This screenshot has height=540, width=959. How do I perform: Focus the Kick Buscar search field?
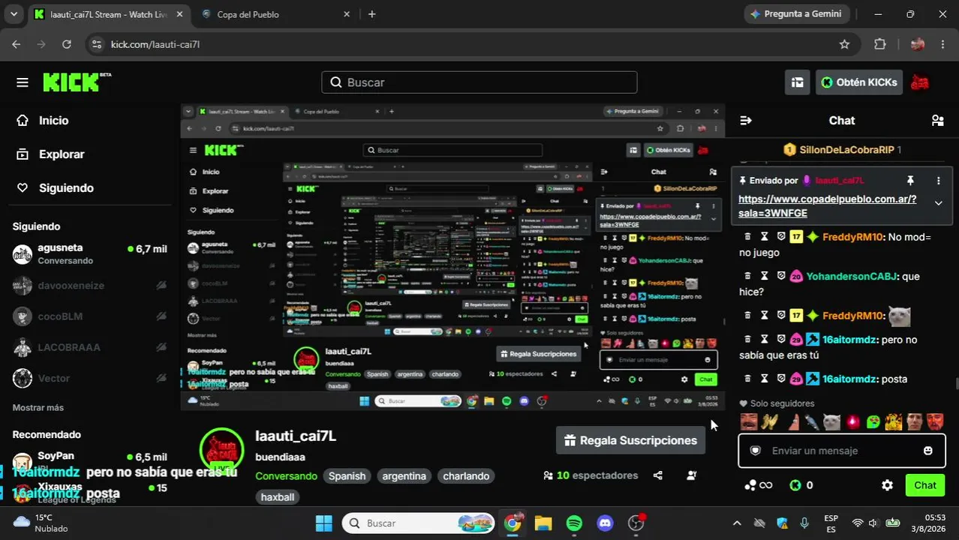[x=479, y=82]
